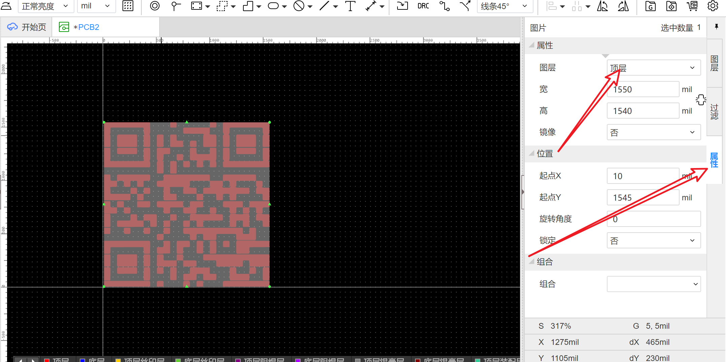The width and height of the screenshot is (726, 362).
Task: Click the align objects icon
Action: coord(551,6)
